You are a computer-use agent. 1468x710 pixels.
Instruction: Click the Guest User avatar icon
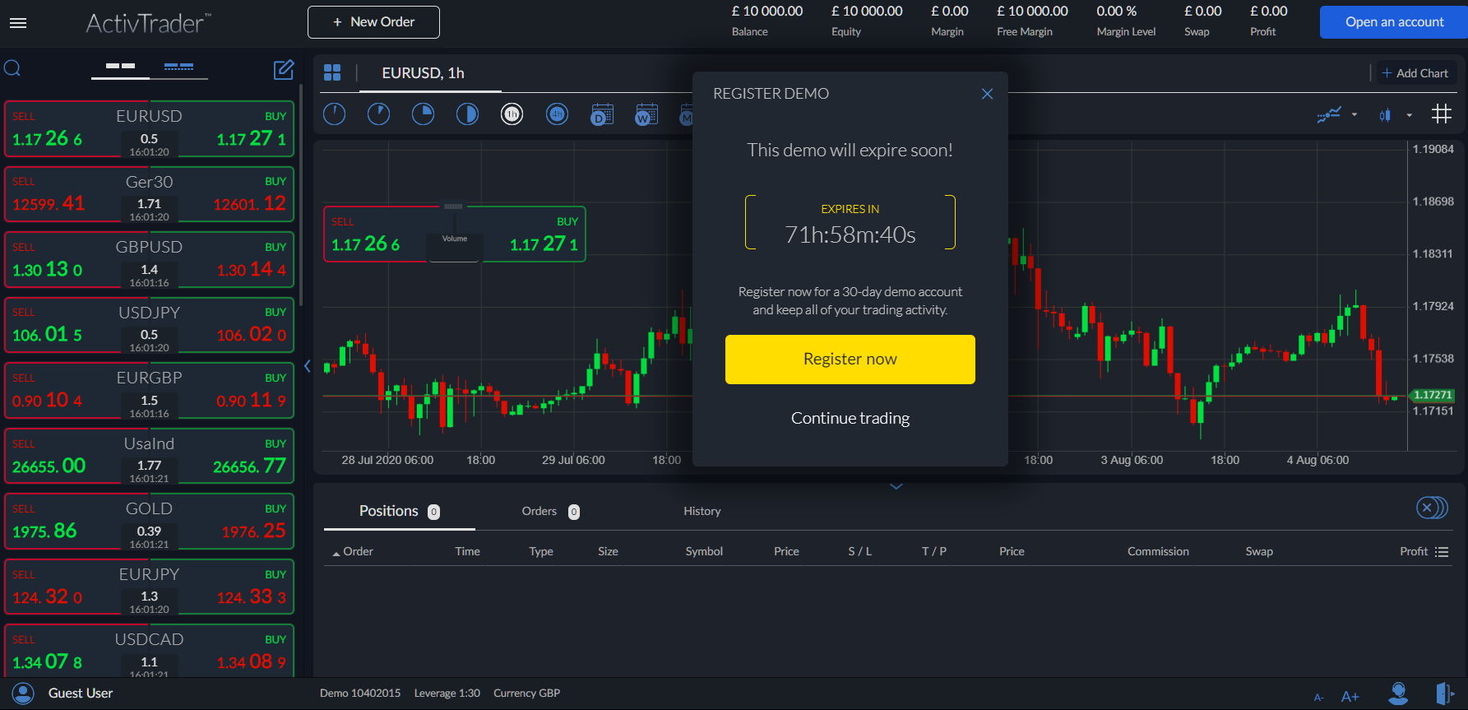coord(23,694)
